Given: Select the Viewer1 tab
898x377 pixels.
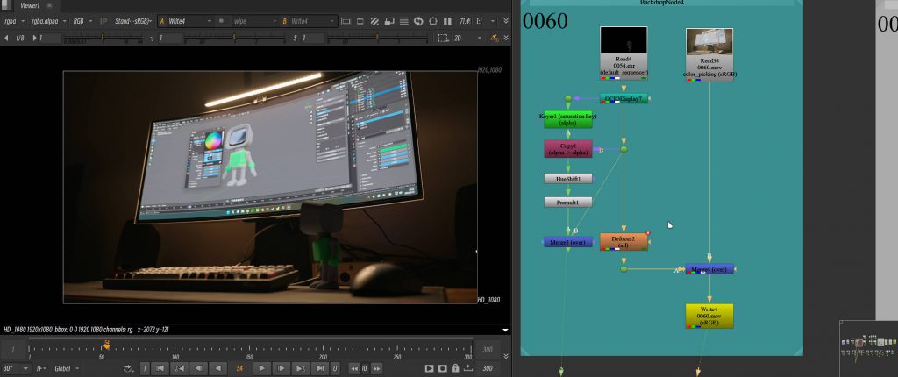Looking at the screenshot, I should tap(30, 5).
